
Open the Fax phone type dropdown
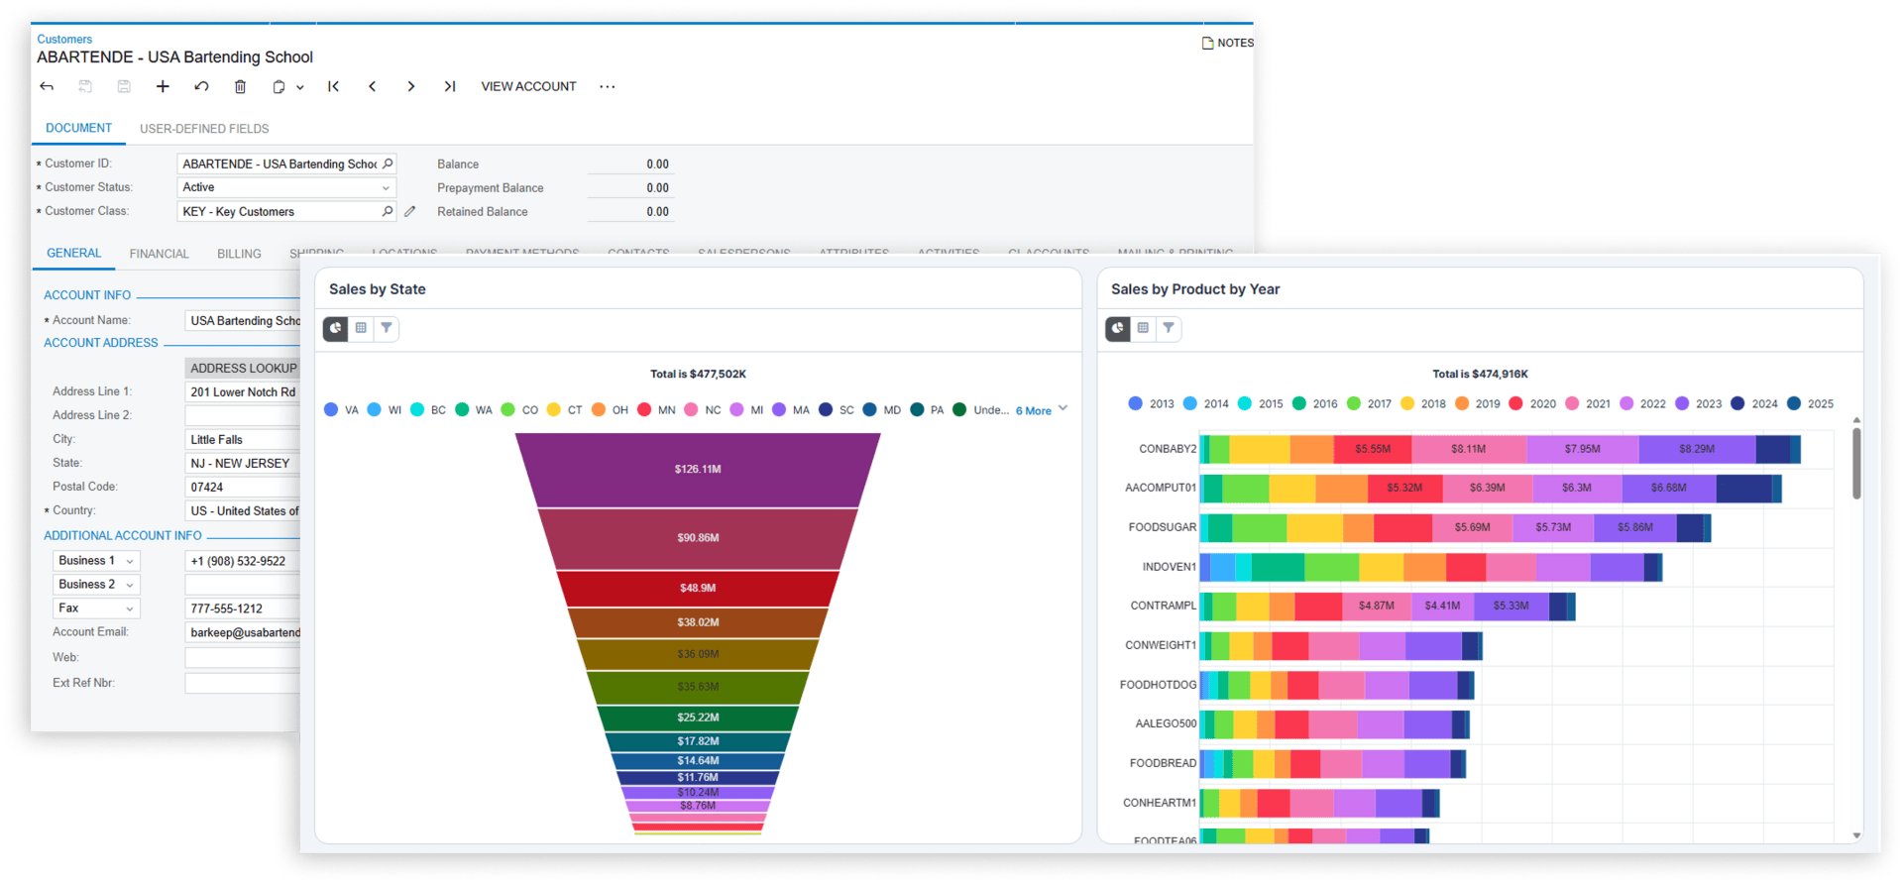click(96, 608)
